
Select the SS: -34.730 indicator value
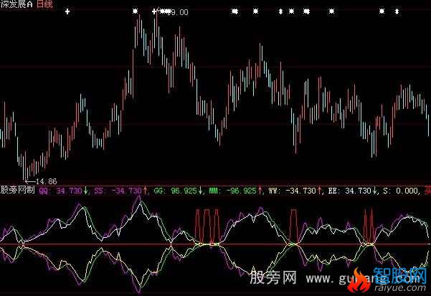tap(118, 191)
